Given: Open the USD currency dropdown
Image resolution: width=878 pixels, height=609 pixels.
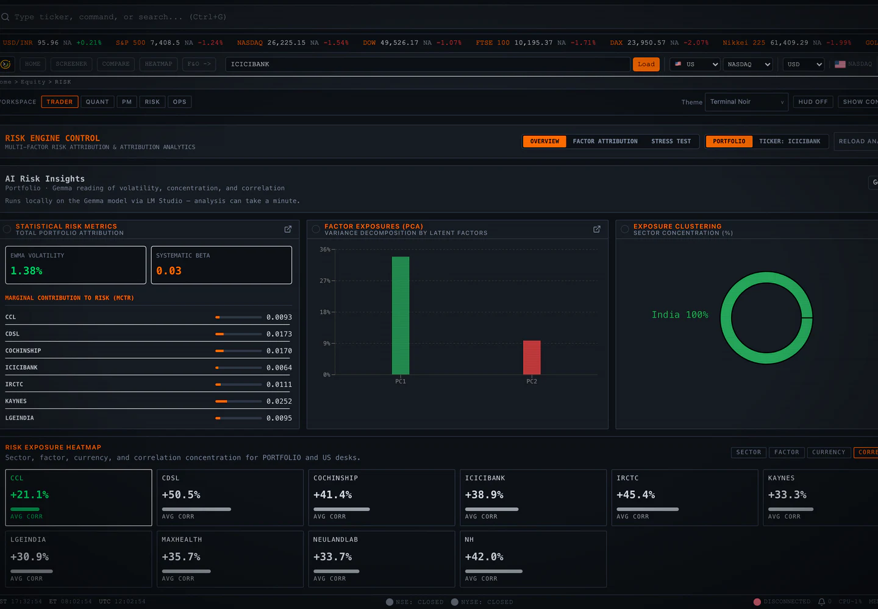Looking at the screenshot, I should pos(804,64).
